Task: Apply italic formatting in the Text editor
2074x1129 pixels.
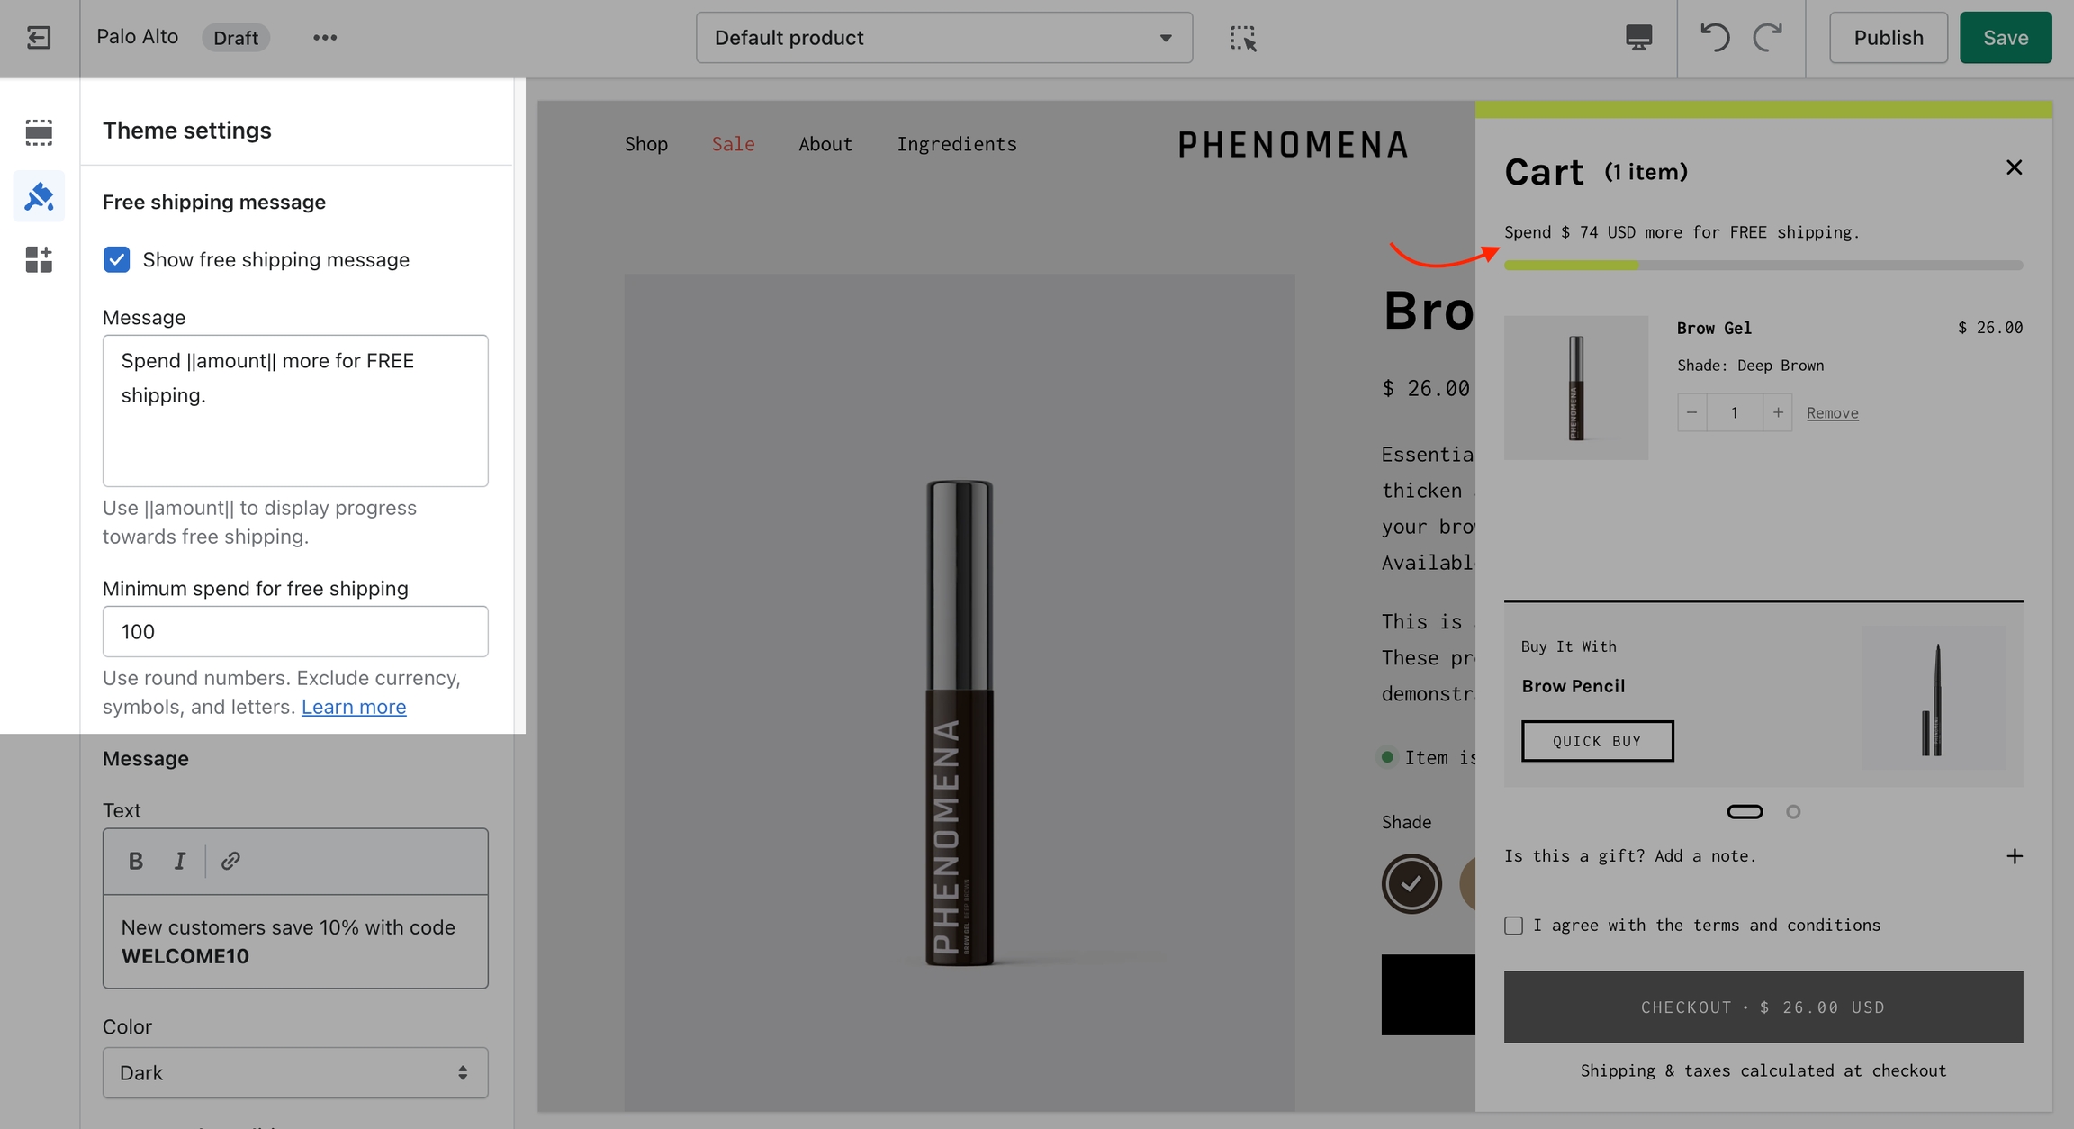Action: click(179, 862)
